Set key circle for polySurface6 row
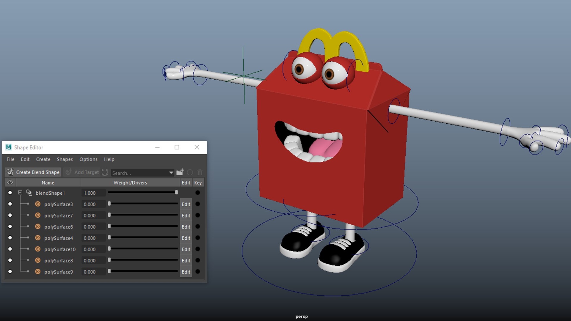 point(197,226)
